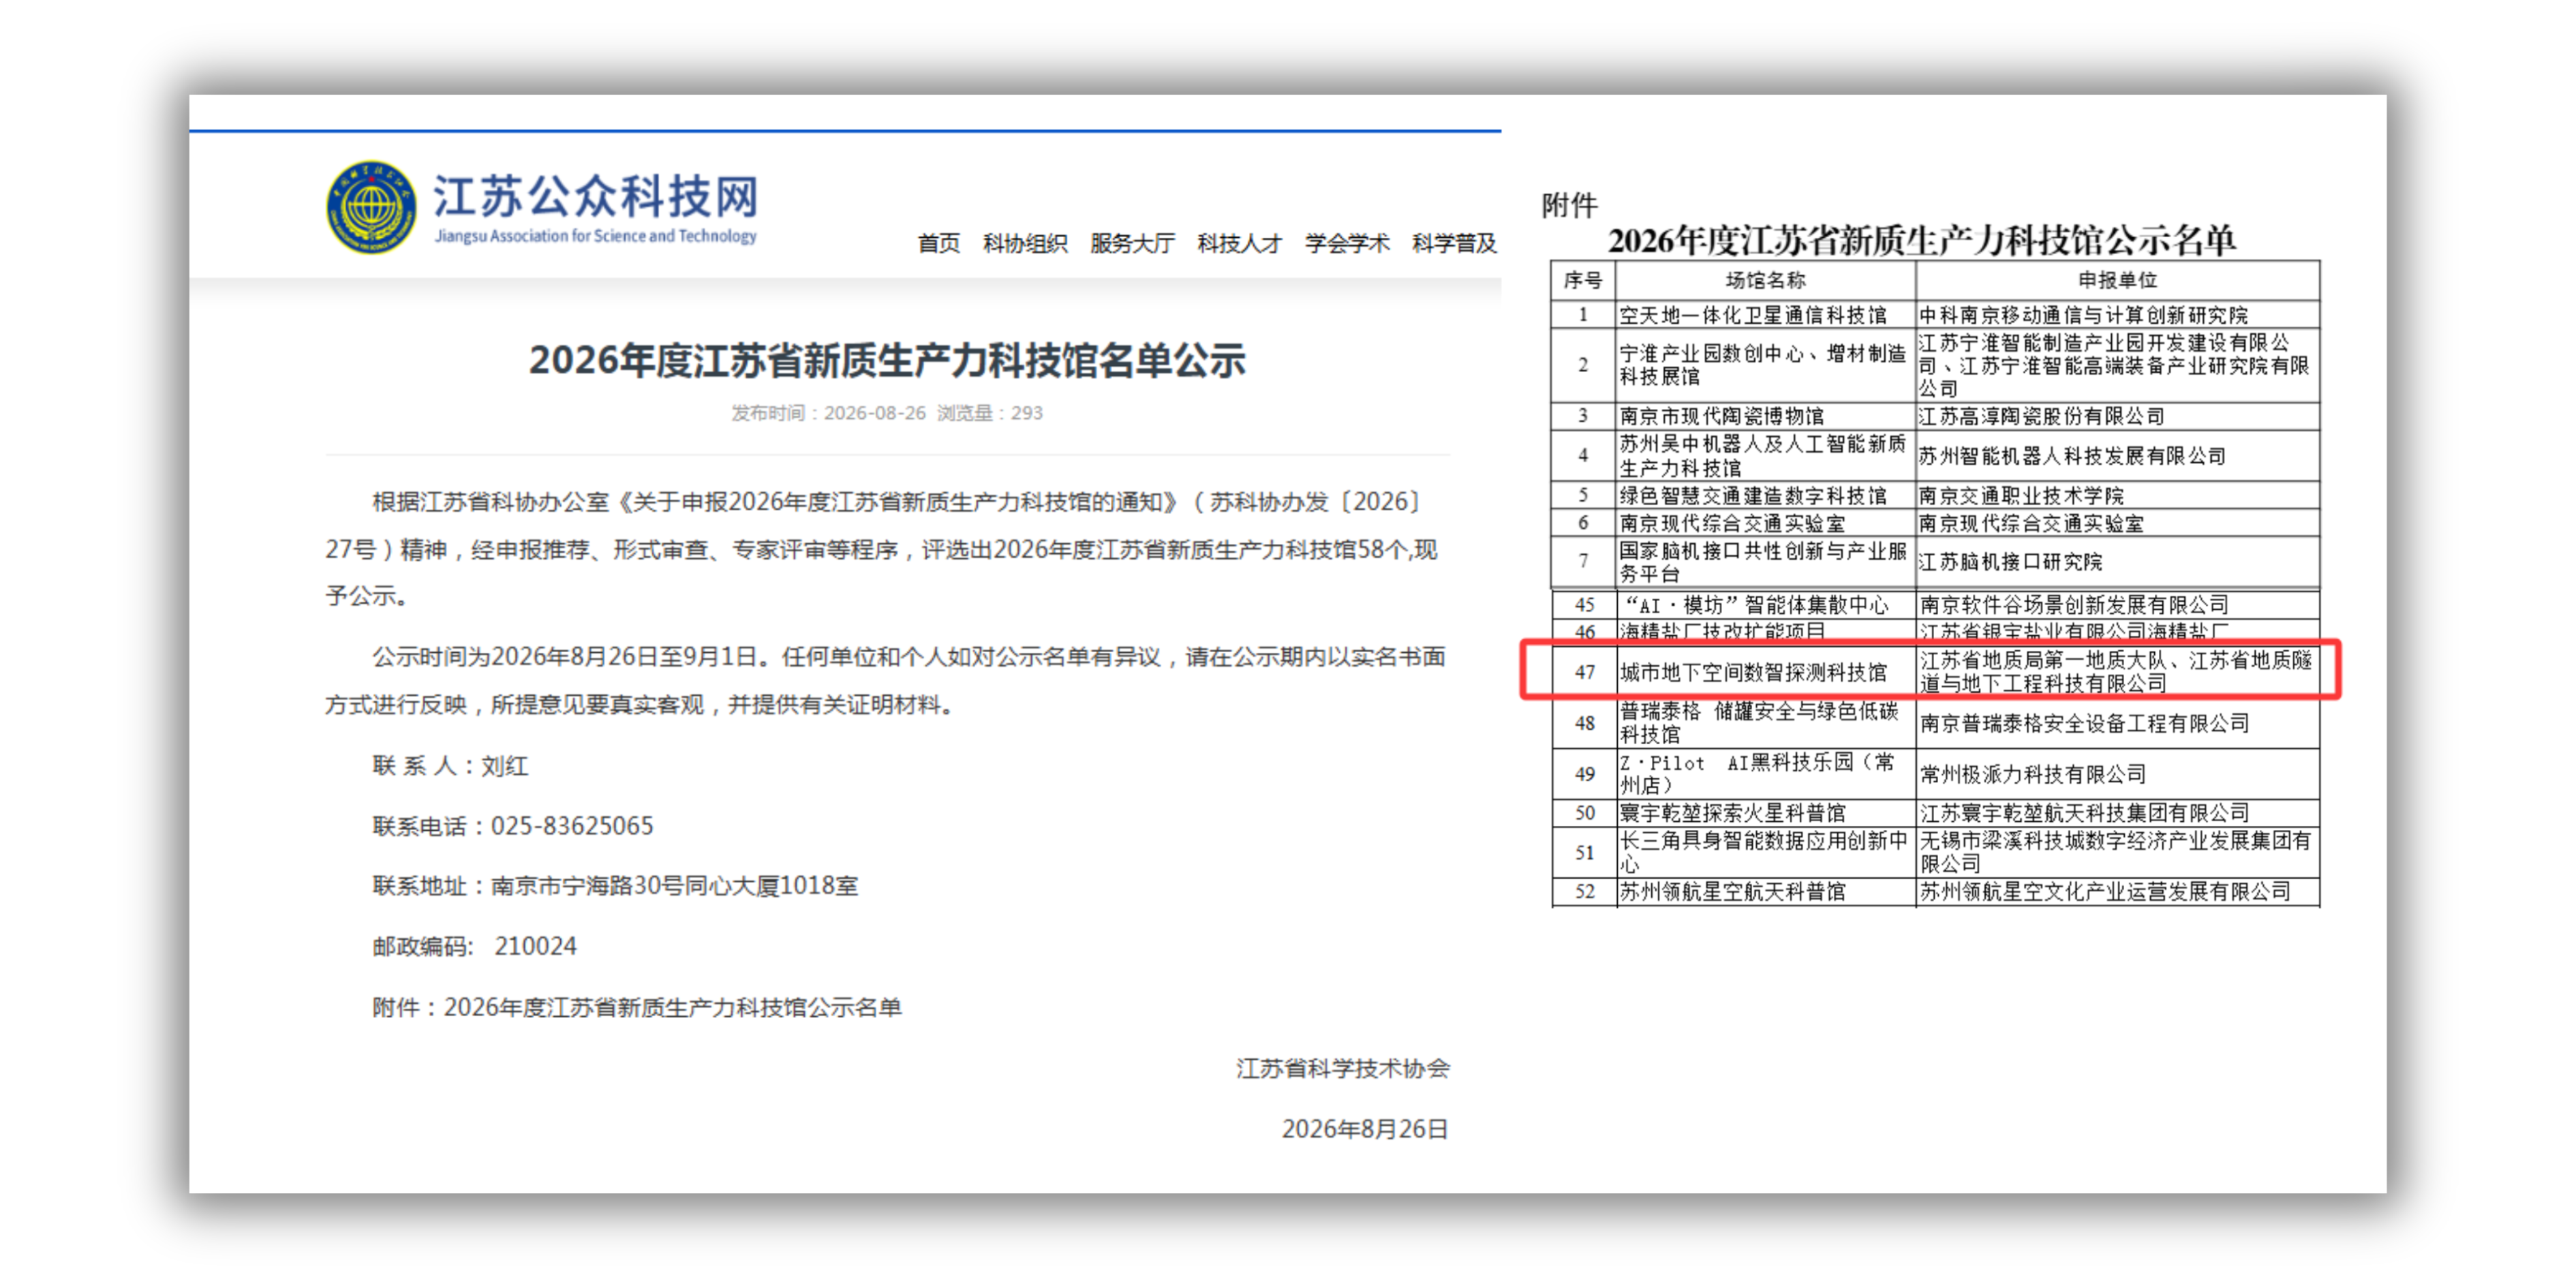
Task: Click row number 1 cell
Action: click(1583, 315)
